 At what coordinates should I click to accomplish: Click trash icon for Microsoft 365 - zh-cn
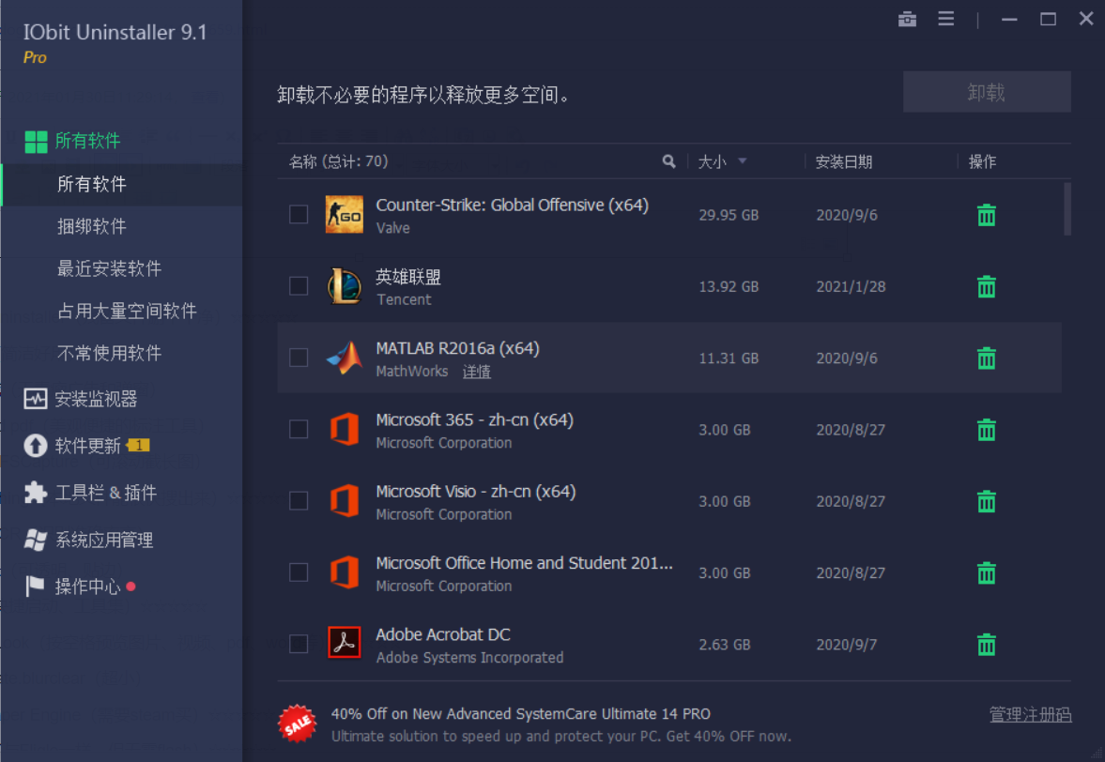tap(986, 430)
